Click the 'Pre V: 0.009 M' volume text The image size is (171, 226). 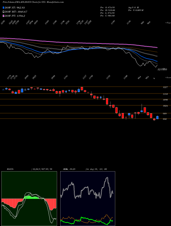pyautogui.click(x=135, y=10)
